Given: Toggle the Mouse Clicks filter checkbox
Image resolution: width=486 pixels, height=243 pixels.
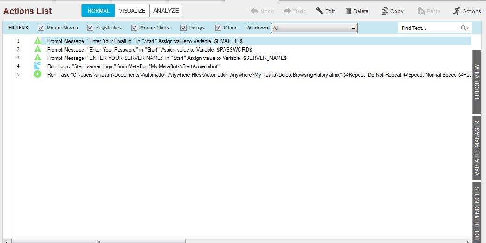Looking at the screenshot, I should point(134,28).
